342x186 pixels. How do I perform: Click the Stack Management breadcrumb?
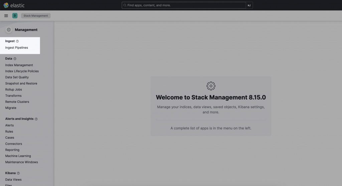36,16
